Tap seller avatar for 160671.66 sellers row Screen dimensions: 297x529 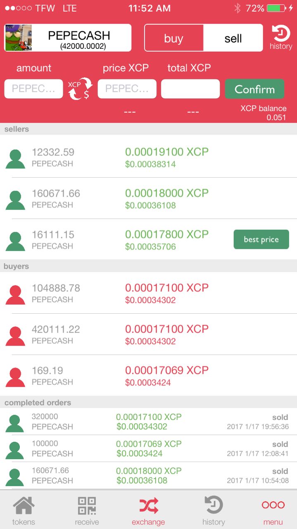[x=15, y=200]
